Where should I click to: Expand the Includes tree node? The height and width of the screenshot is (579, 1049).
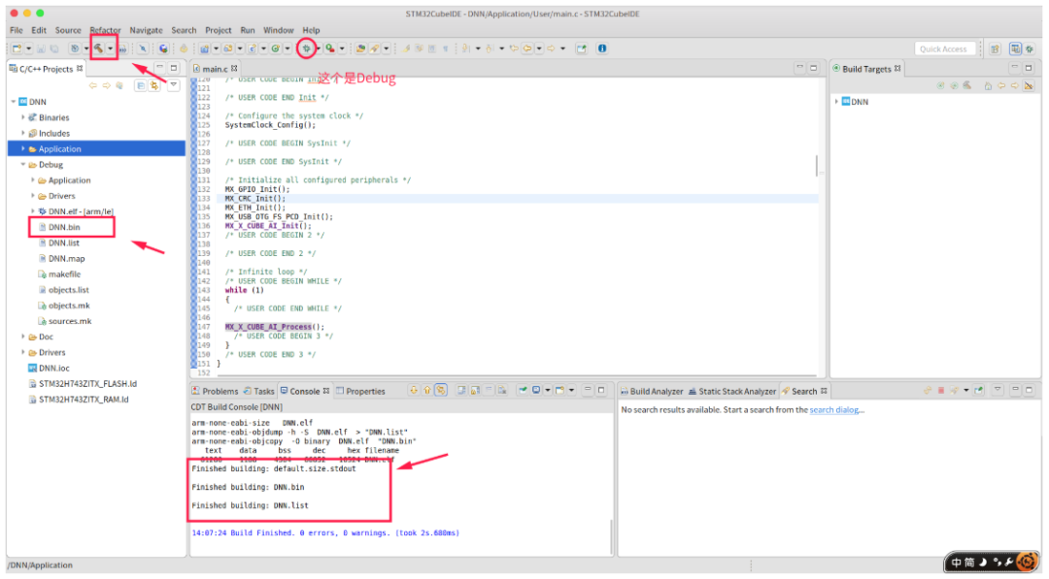tap(23, 133)
